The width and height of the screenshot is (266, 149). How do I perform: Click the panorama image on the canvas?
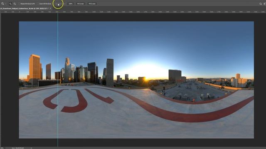click(136, 80)
